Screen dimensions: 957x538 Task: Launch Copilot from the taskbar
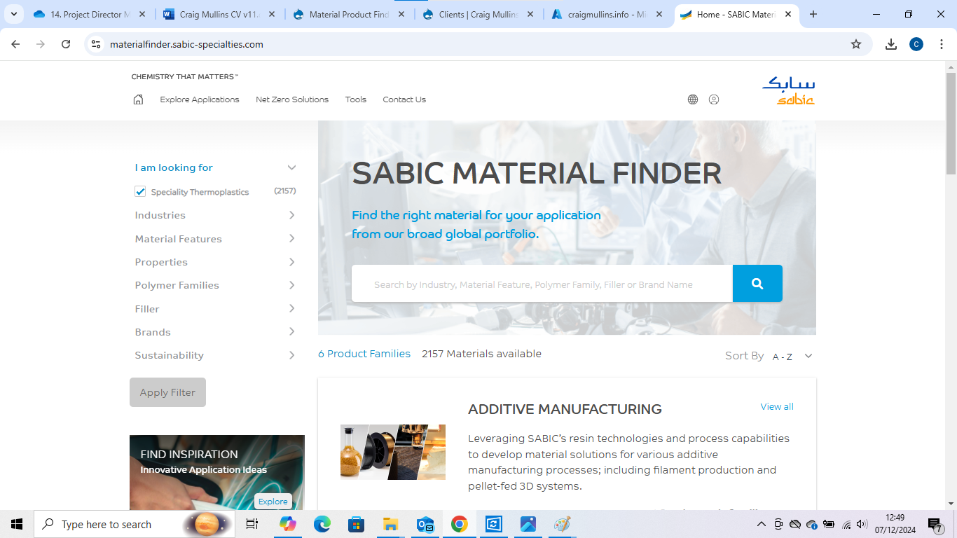pos(288,524)
